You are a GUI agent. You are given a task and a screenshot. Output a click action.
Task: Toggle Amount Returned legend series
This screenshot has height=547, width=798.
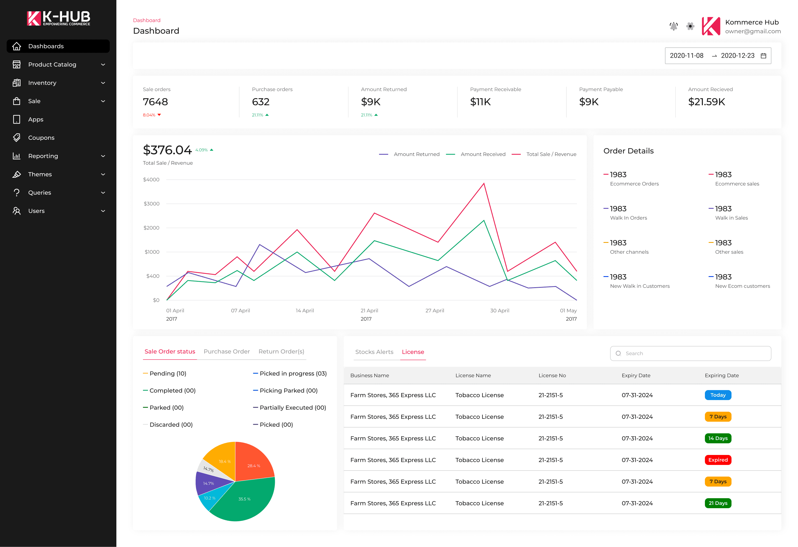409,154
